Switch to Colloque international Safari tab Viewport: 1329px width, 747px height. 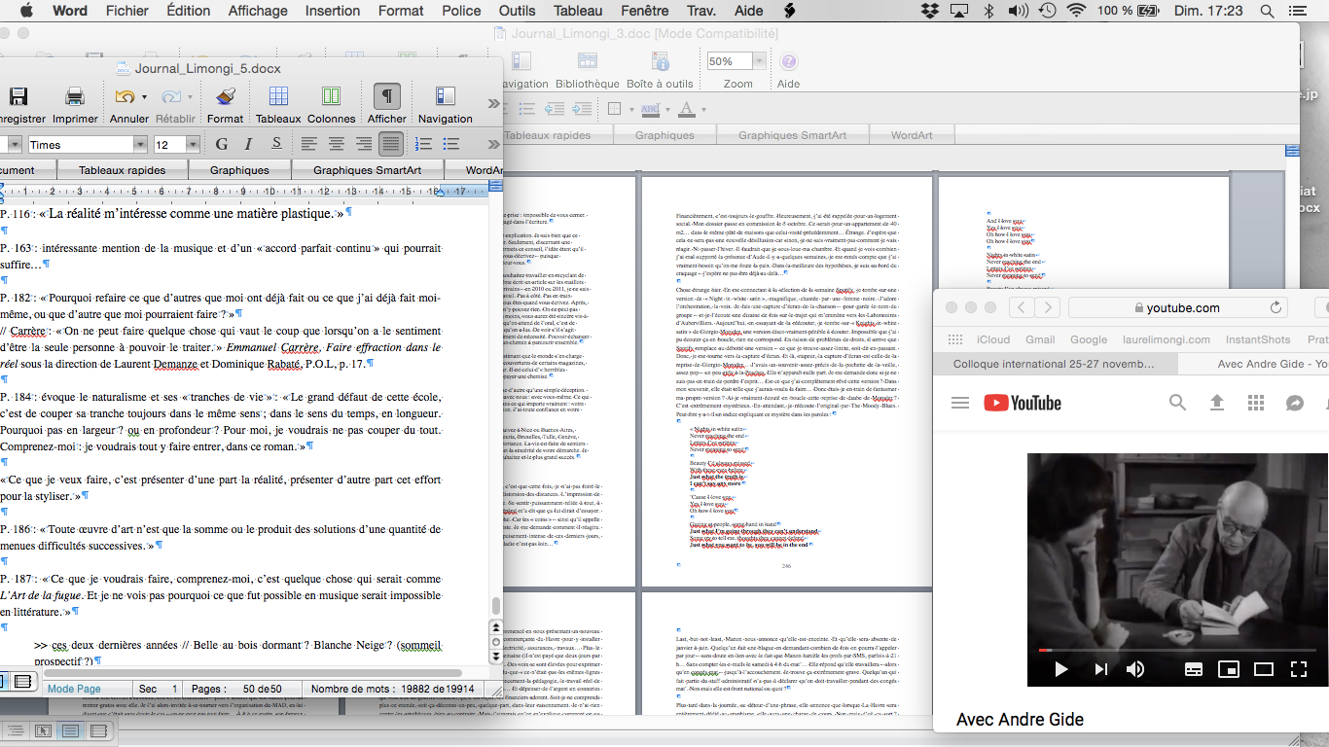(1053, 365)
